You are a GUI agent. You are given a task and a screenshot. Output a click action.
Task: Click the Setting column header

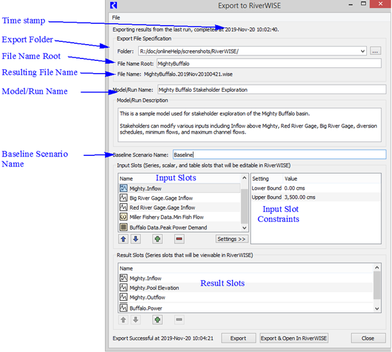tap(260, 179)
